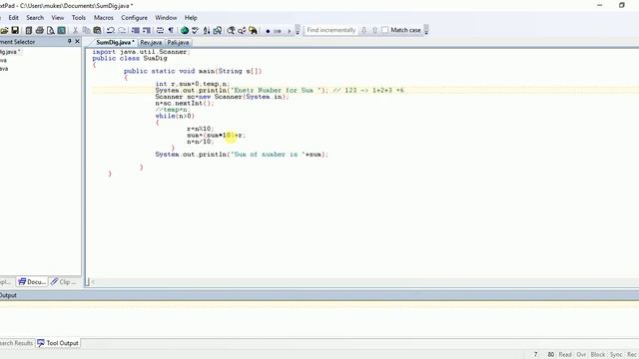
Task: Open the Tools menu
Action: pyautogui.click(x=79, y=18)
